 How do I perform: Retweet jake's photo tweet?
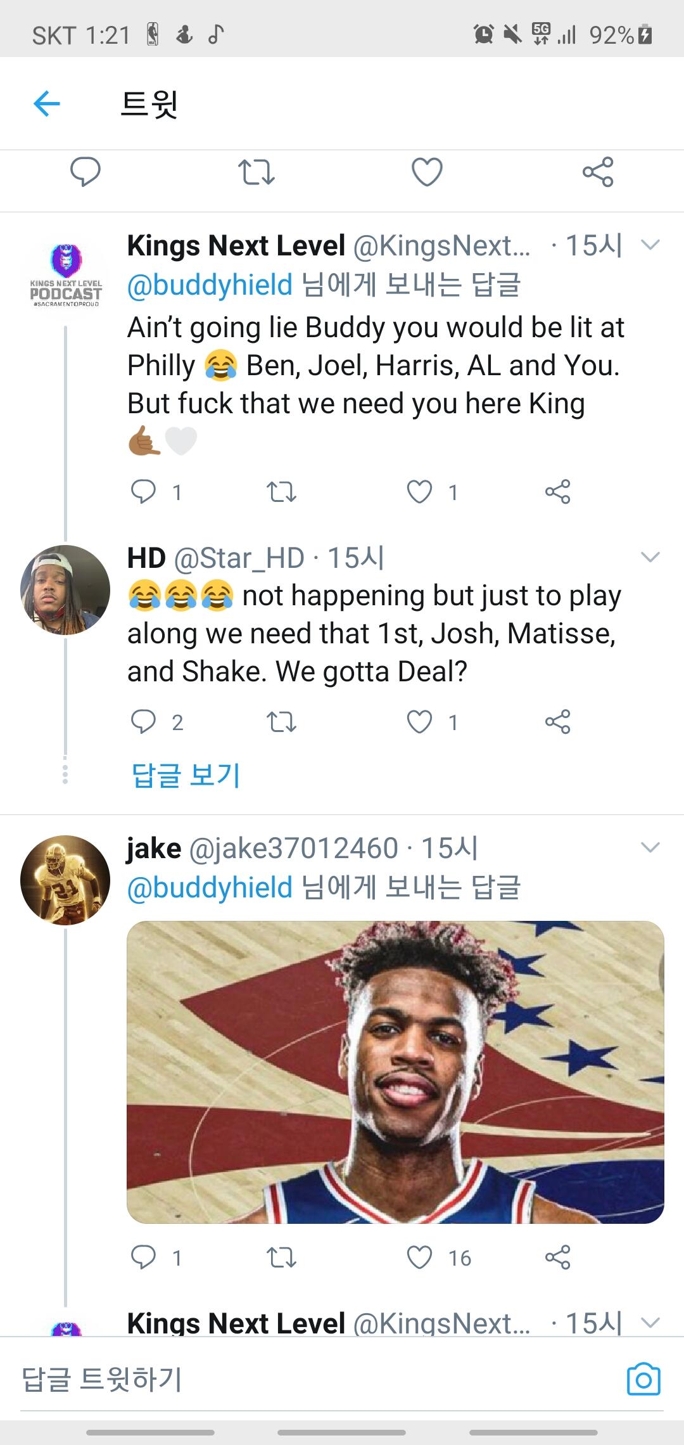tap(281, 1257)
